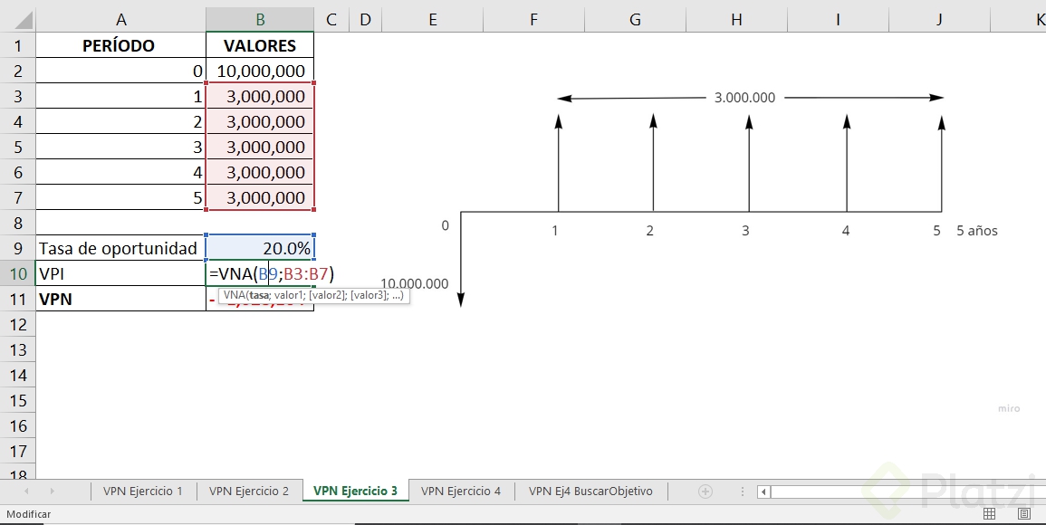Select row 8 header
1046x525 pixels.
18,223
